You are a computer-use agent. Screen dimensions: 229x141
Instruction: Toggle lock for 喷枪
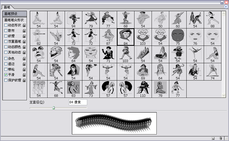pos(24,69)
